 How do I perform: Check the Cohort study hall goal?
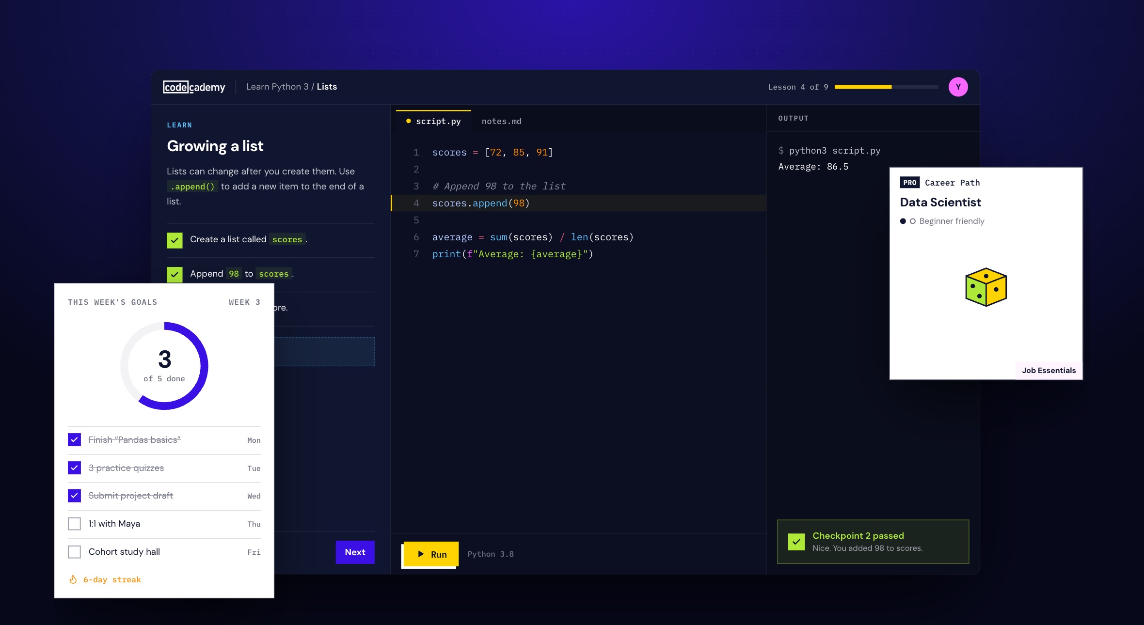pos(74,552)
